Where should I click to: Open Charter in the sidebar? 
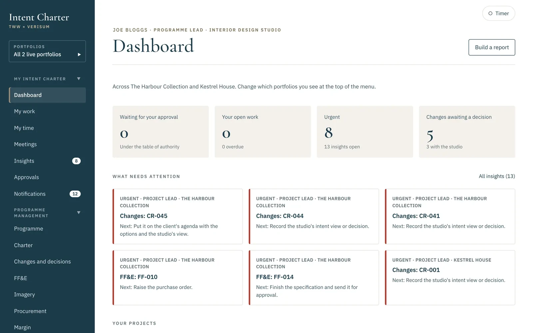coord(47,245)
